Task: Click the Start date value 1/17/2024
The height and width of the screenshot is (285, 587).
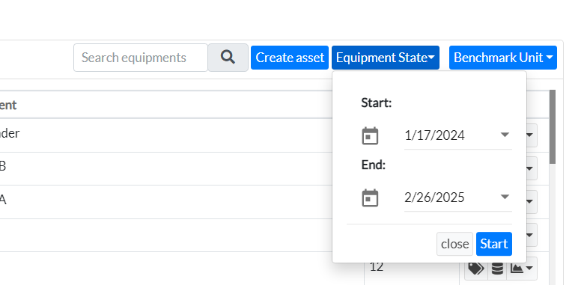Action: point(434,135)
